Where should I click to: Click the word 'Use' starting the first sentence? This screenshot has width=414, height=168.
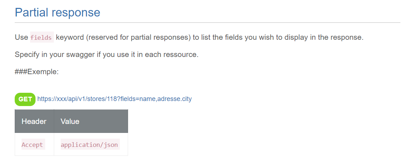tap(21, 37)
